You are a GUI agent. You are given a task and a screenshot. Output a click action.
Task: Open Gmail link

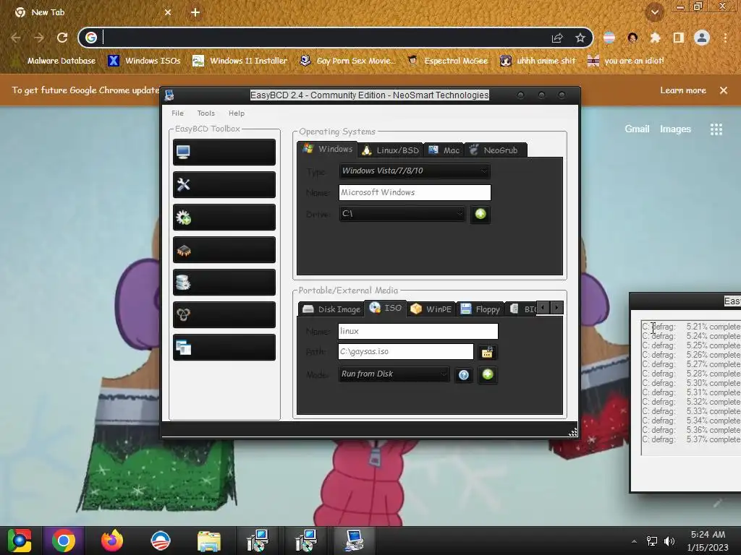coord(637,129)
